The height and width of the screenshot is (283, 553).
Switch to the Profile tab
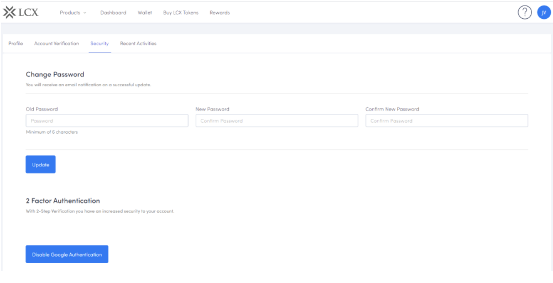(x=15, y=44)
